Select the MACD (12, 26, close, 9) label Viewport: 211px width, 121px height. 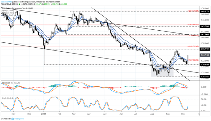click(11, 83)
